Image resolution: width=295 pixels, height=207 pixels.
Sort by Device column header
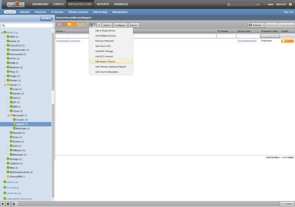60,31
